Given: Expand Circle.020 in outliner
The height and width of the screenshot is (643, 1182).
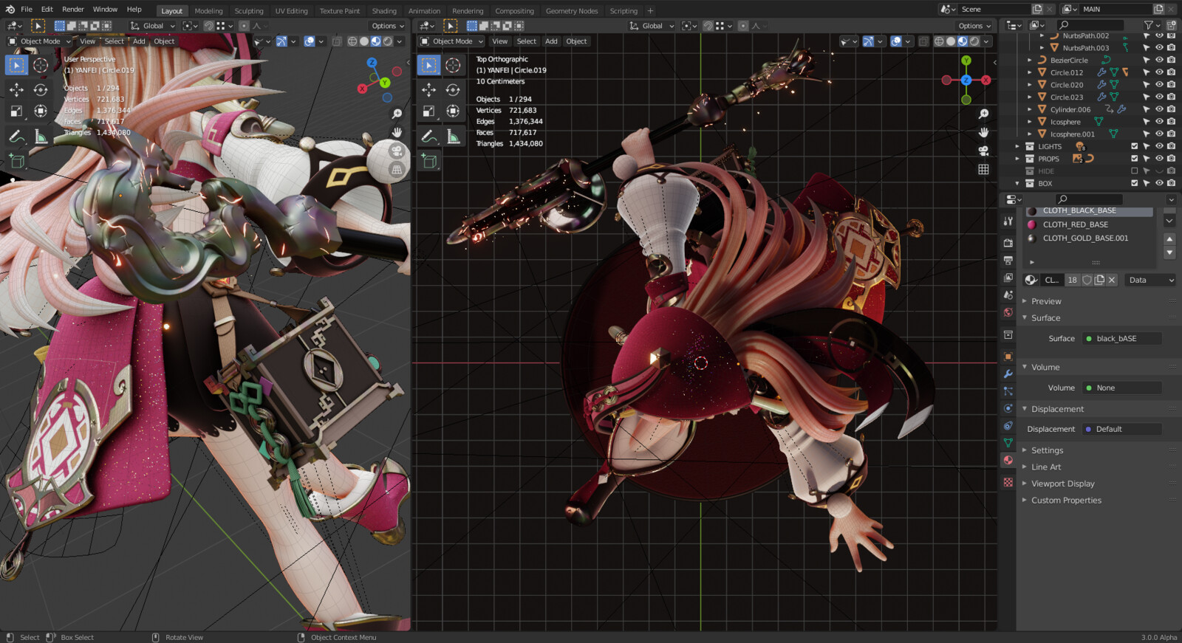Looking at the screenshot, I should (x=1030, y=85).
